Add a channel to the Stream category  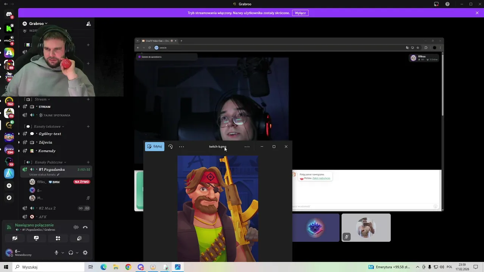tap(88, 99)
